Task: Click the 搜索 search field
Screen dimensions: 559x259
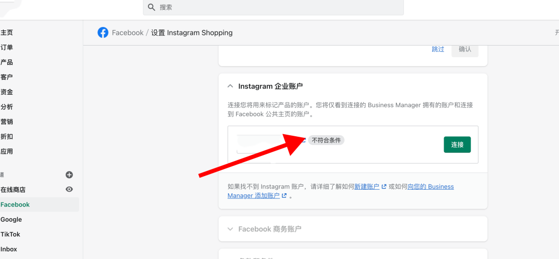Action: 273,7
